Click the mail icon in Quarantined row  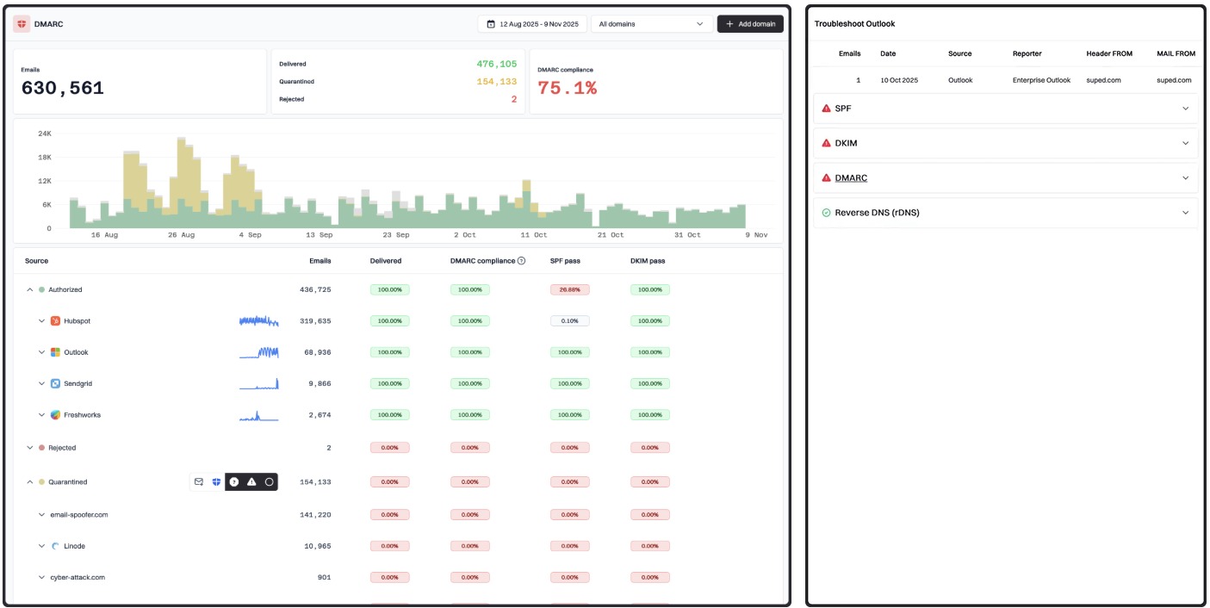click(199, 482)
